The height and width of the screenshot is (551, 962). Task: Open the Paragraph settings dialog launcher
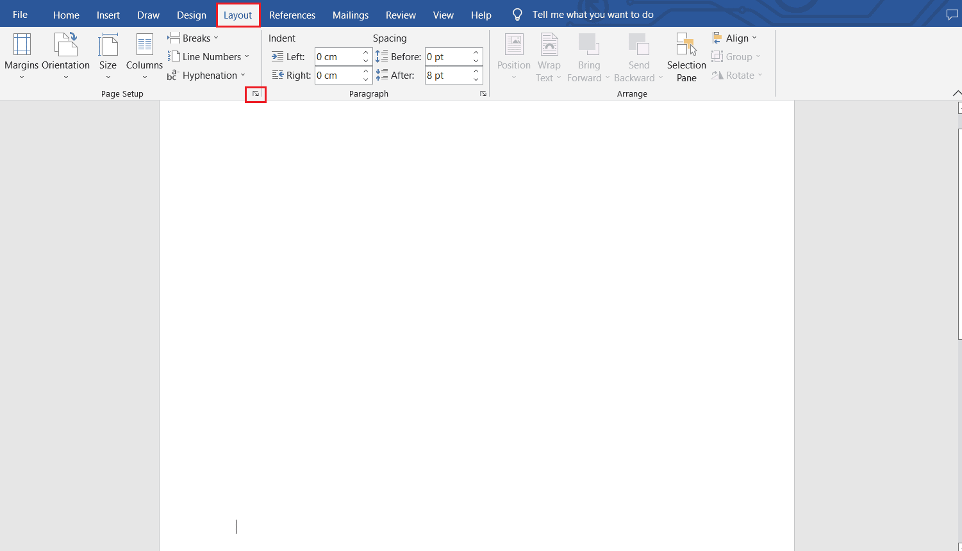(483, 93)
